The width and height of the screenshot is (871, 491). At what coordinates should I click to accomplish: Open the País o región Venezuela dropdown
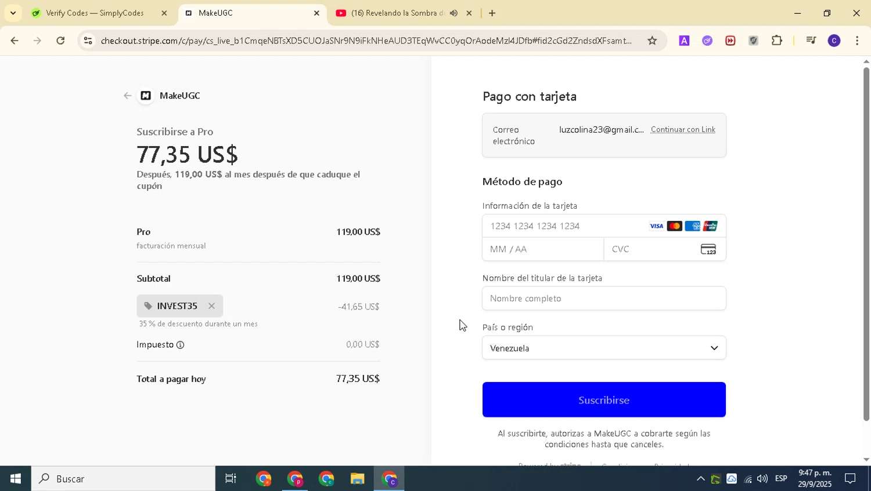[x=604, y=348]
